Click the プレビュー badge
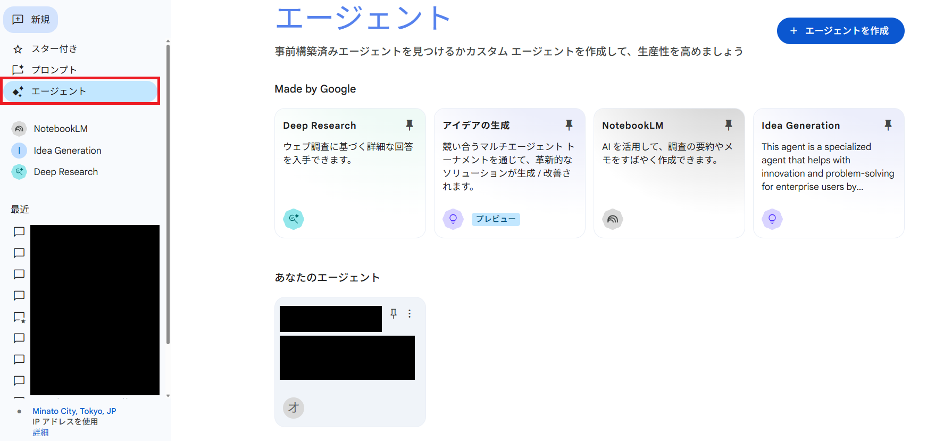 coord(496,219)
